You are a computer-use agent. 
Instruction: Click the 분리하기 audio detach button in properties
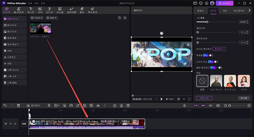point(219,49)
